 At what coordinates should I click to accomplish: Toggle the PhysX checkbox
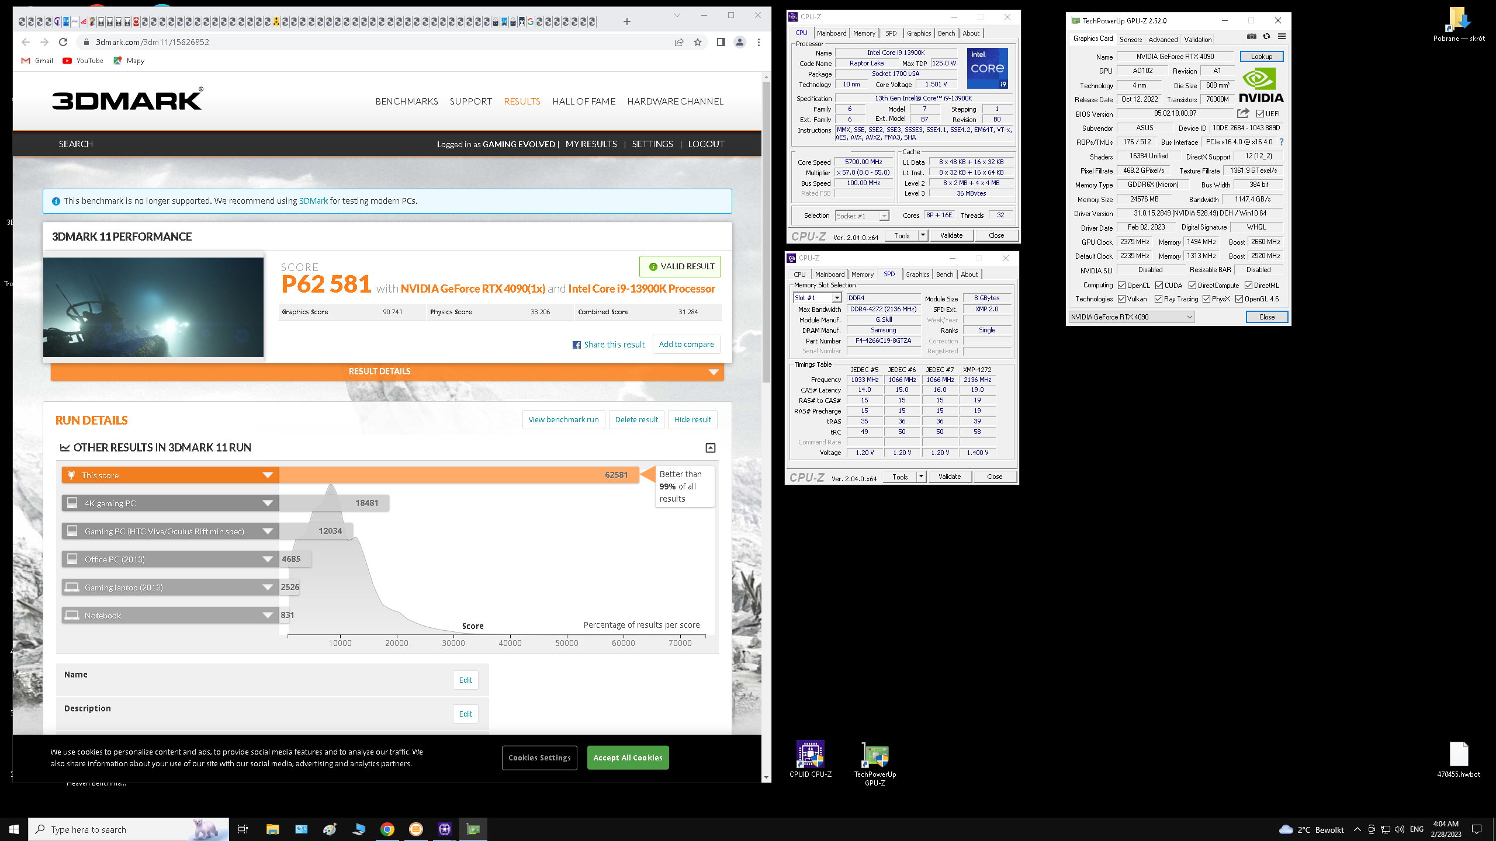[1206, 299]
